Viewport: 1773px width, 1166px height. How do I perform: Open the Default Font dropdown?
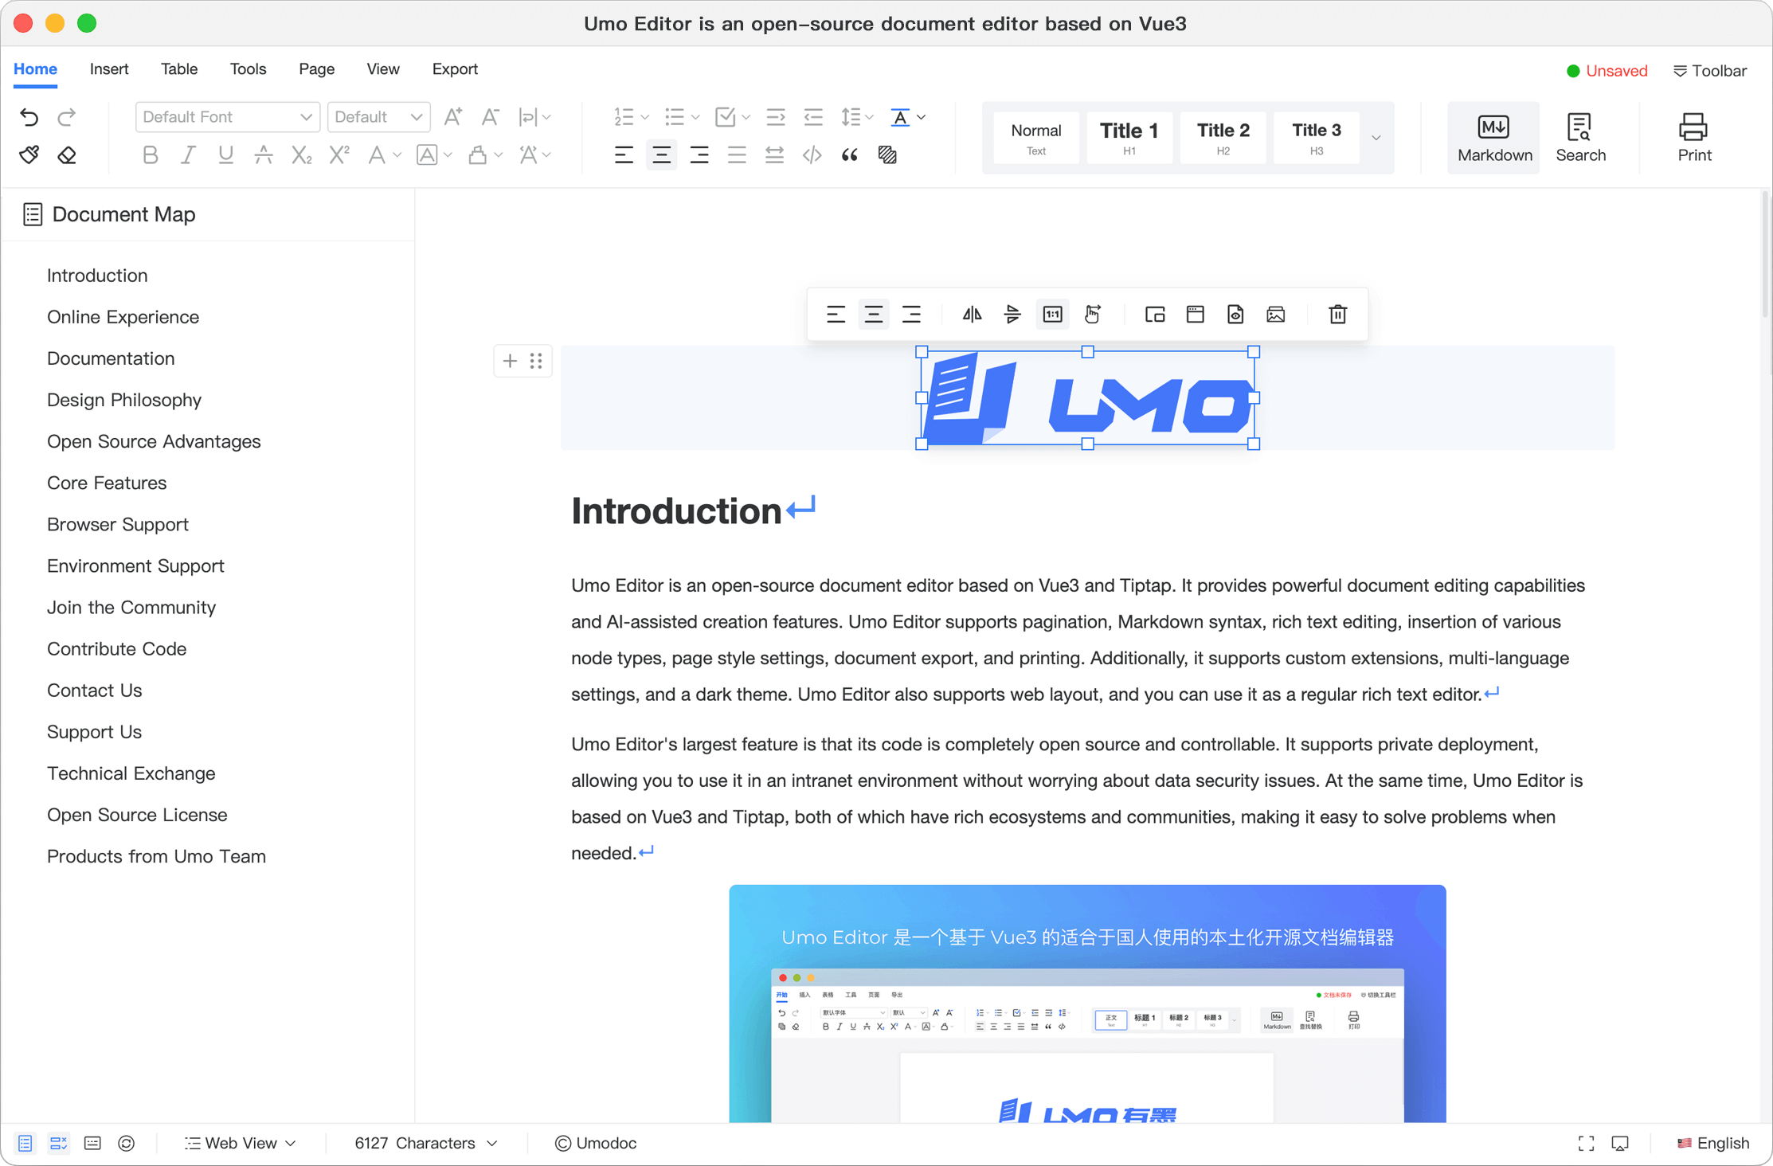(227, 117)
